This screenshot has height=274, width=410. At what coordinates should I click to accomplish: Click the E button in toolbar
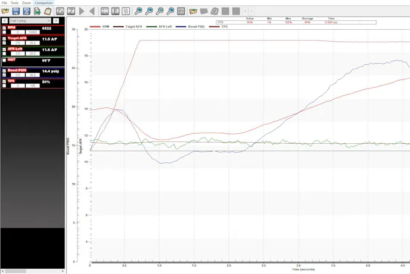(x=116, y=11)
